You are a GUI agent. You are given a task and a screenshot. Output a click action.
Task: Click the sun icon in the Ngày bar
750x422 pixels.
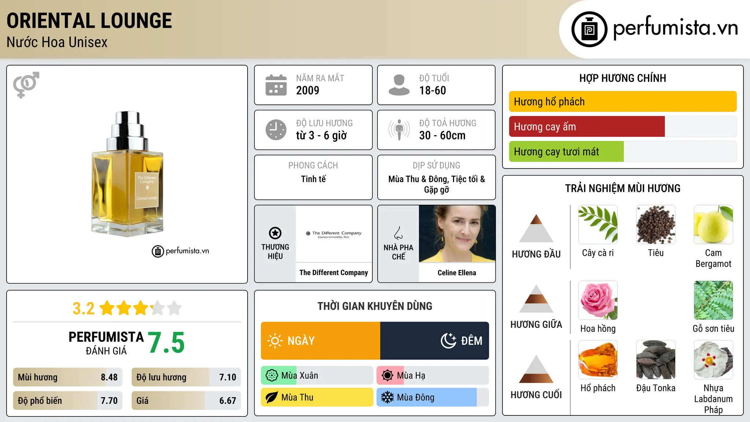[275, 341]
